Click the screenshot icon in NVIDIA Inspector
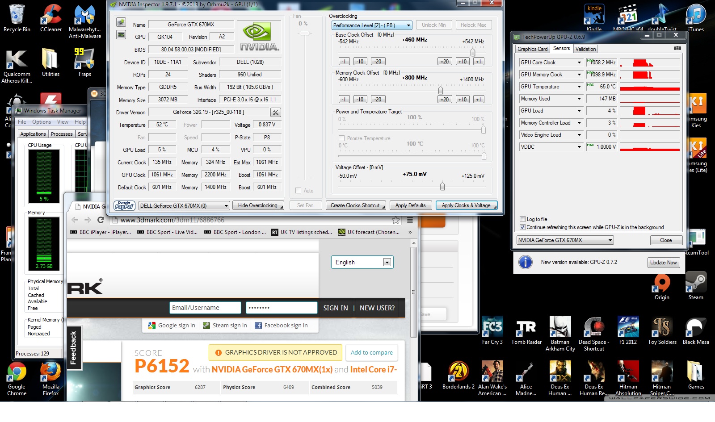 tap(121, 22)
